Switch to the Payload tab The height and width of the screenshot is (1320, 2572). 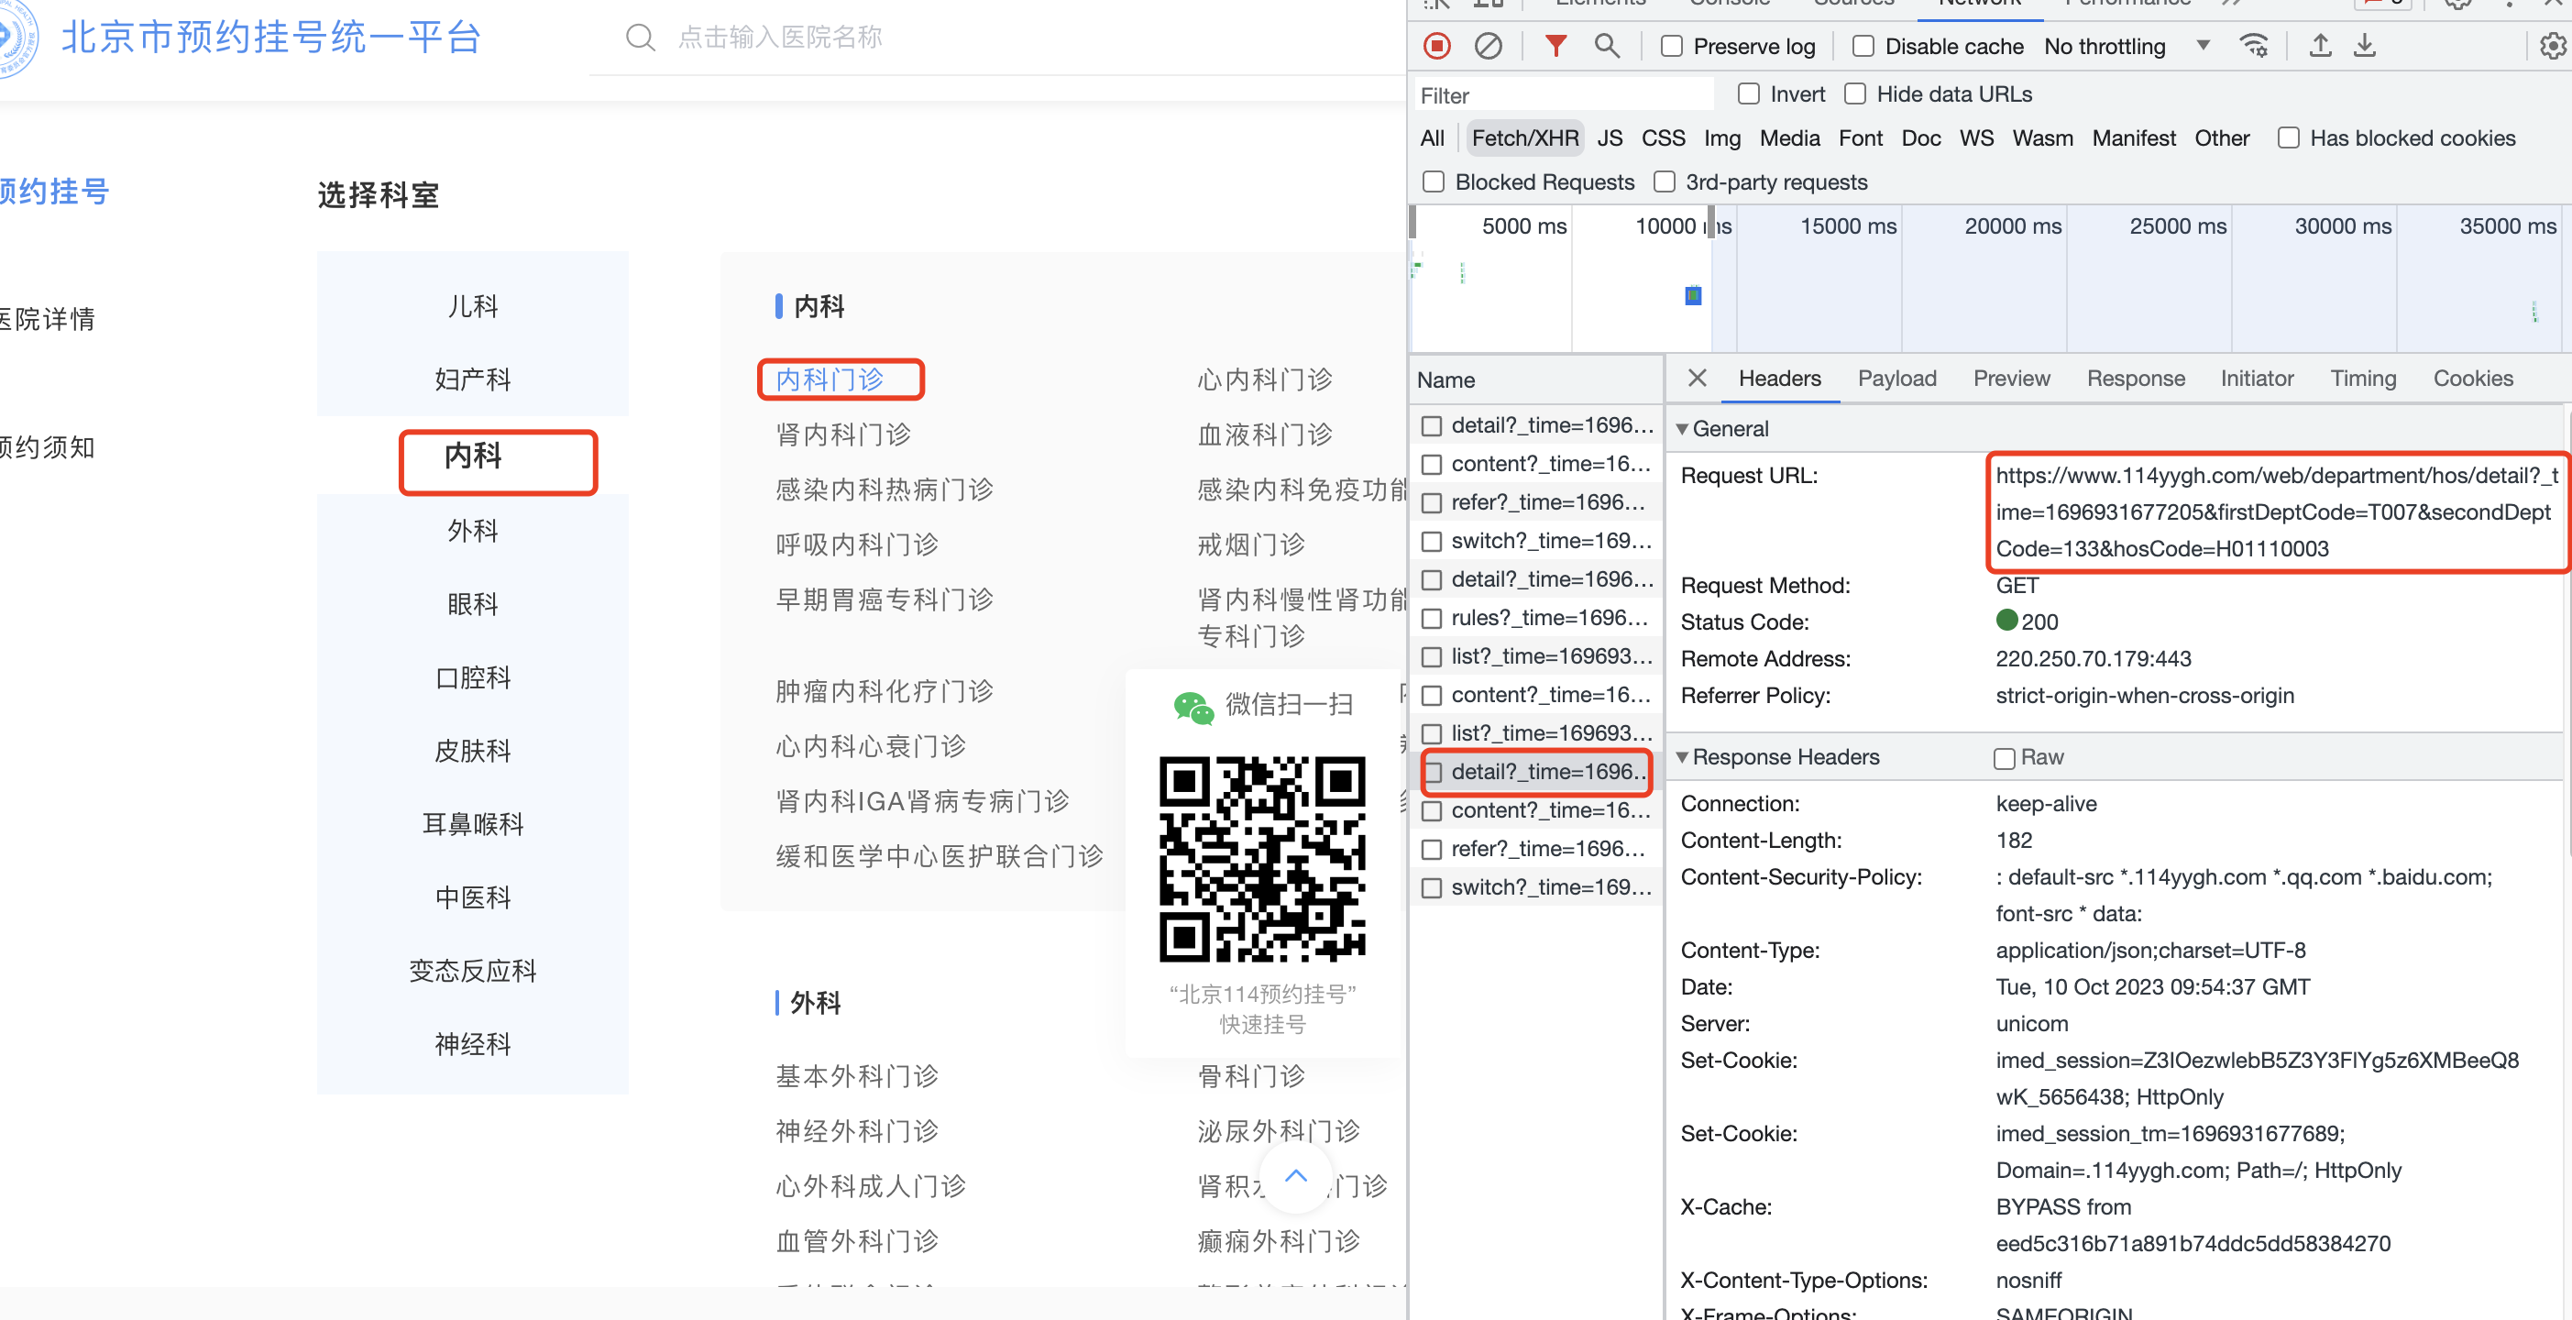point(1896,379)
